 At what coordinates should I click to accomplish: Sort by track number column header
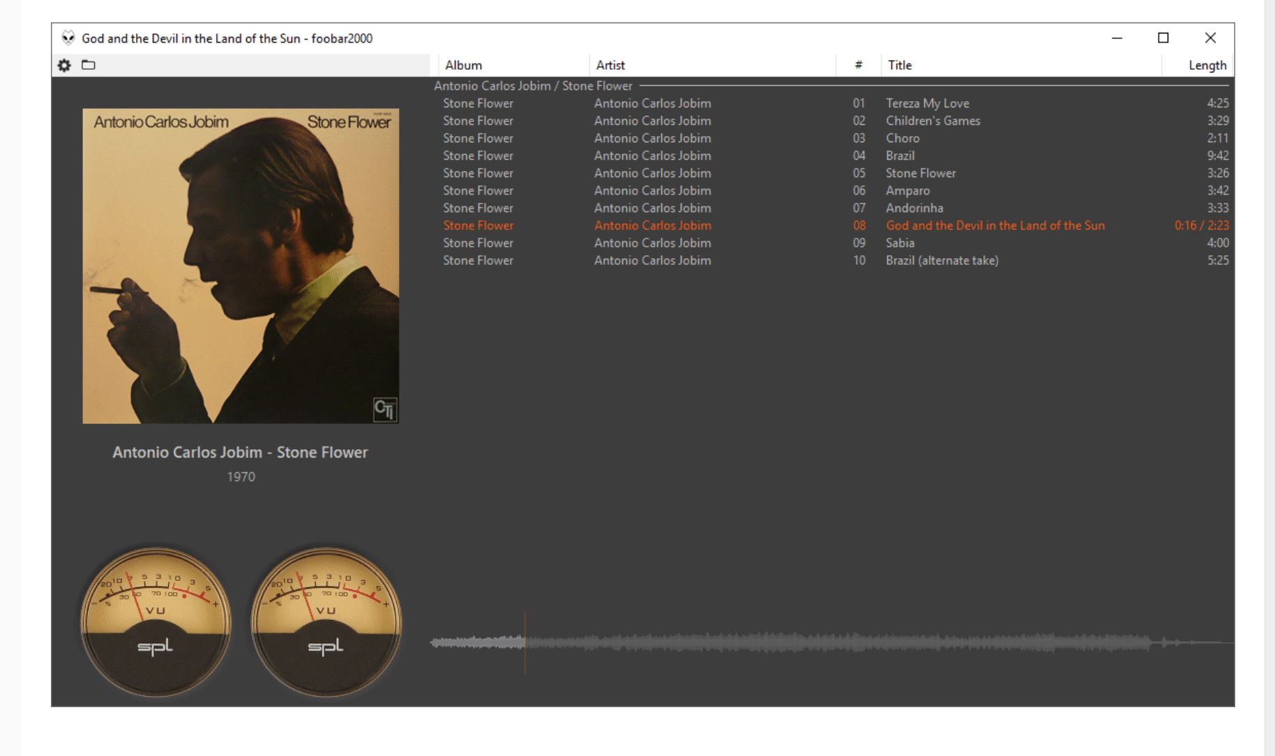click(858, 65)
